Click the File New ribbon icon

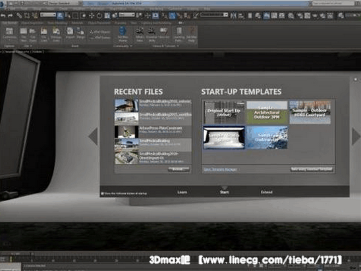[24, 34]
